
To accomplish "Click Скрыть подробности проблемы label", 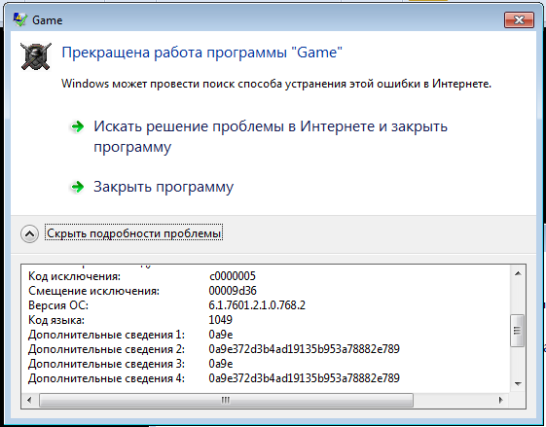I will pos(133,233).
